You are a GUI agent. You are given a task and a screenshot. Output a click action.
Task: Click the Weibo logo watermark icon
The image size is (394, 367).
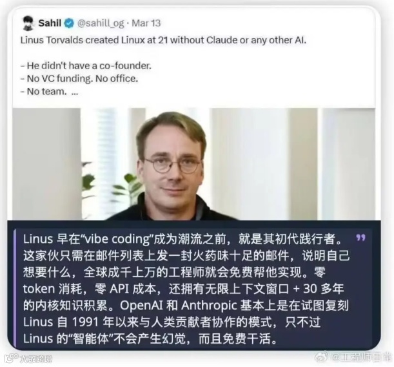coord(322,357)
